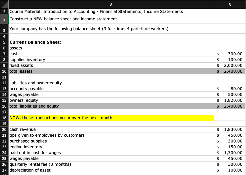
Task: Select row 10 header
Action: pos(4,71)
